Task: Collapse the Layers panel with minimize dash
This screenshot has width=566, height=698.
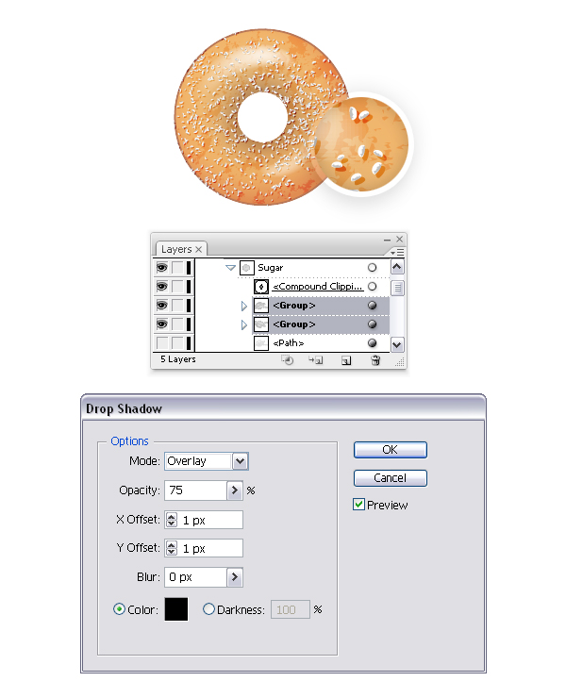Action: click(387, 240)
